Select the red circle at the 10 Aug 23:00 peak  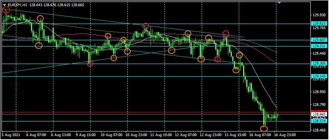[146, 26]
